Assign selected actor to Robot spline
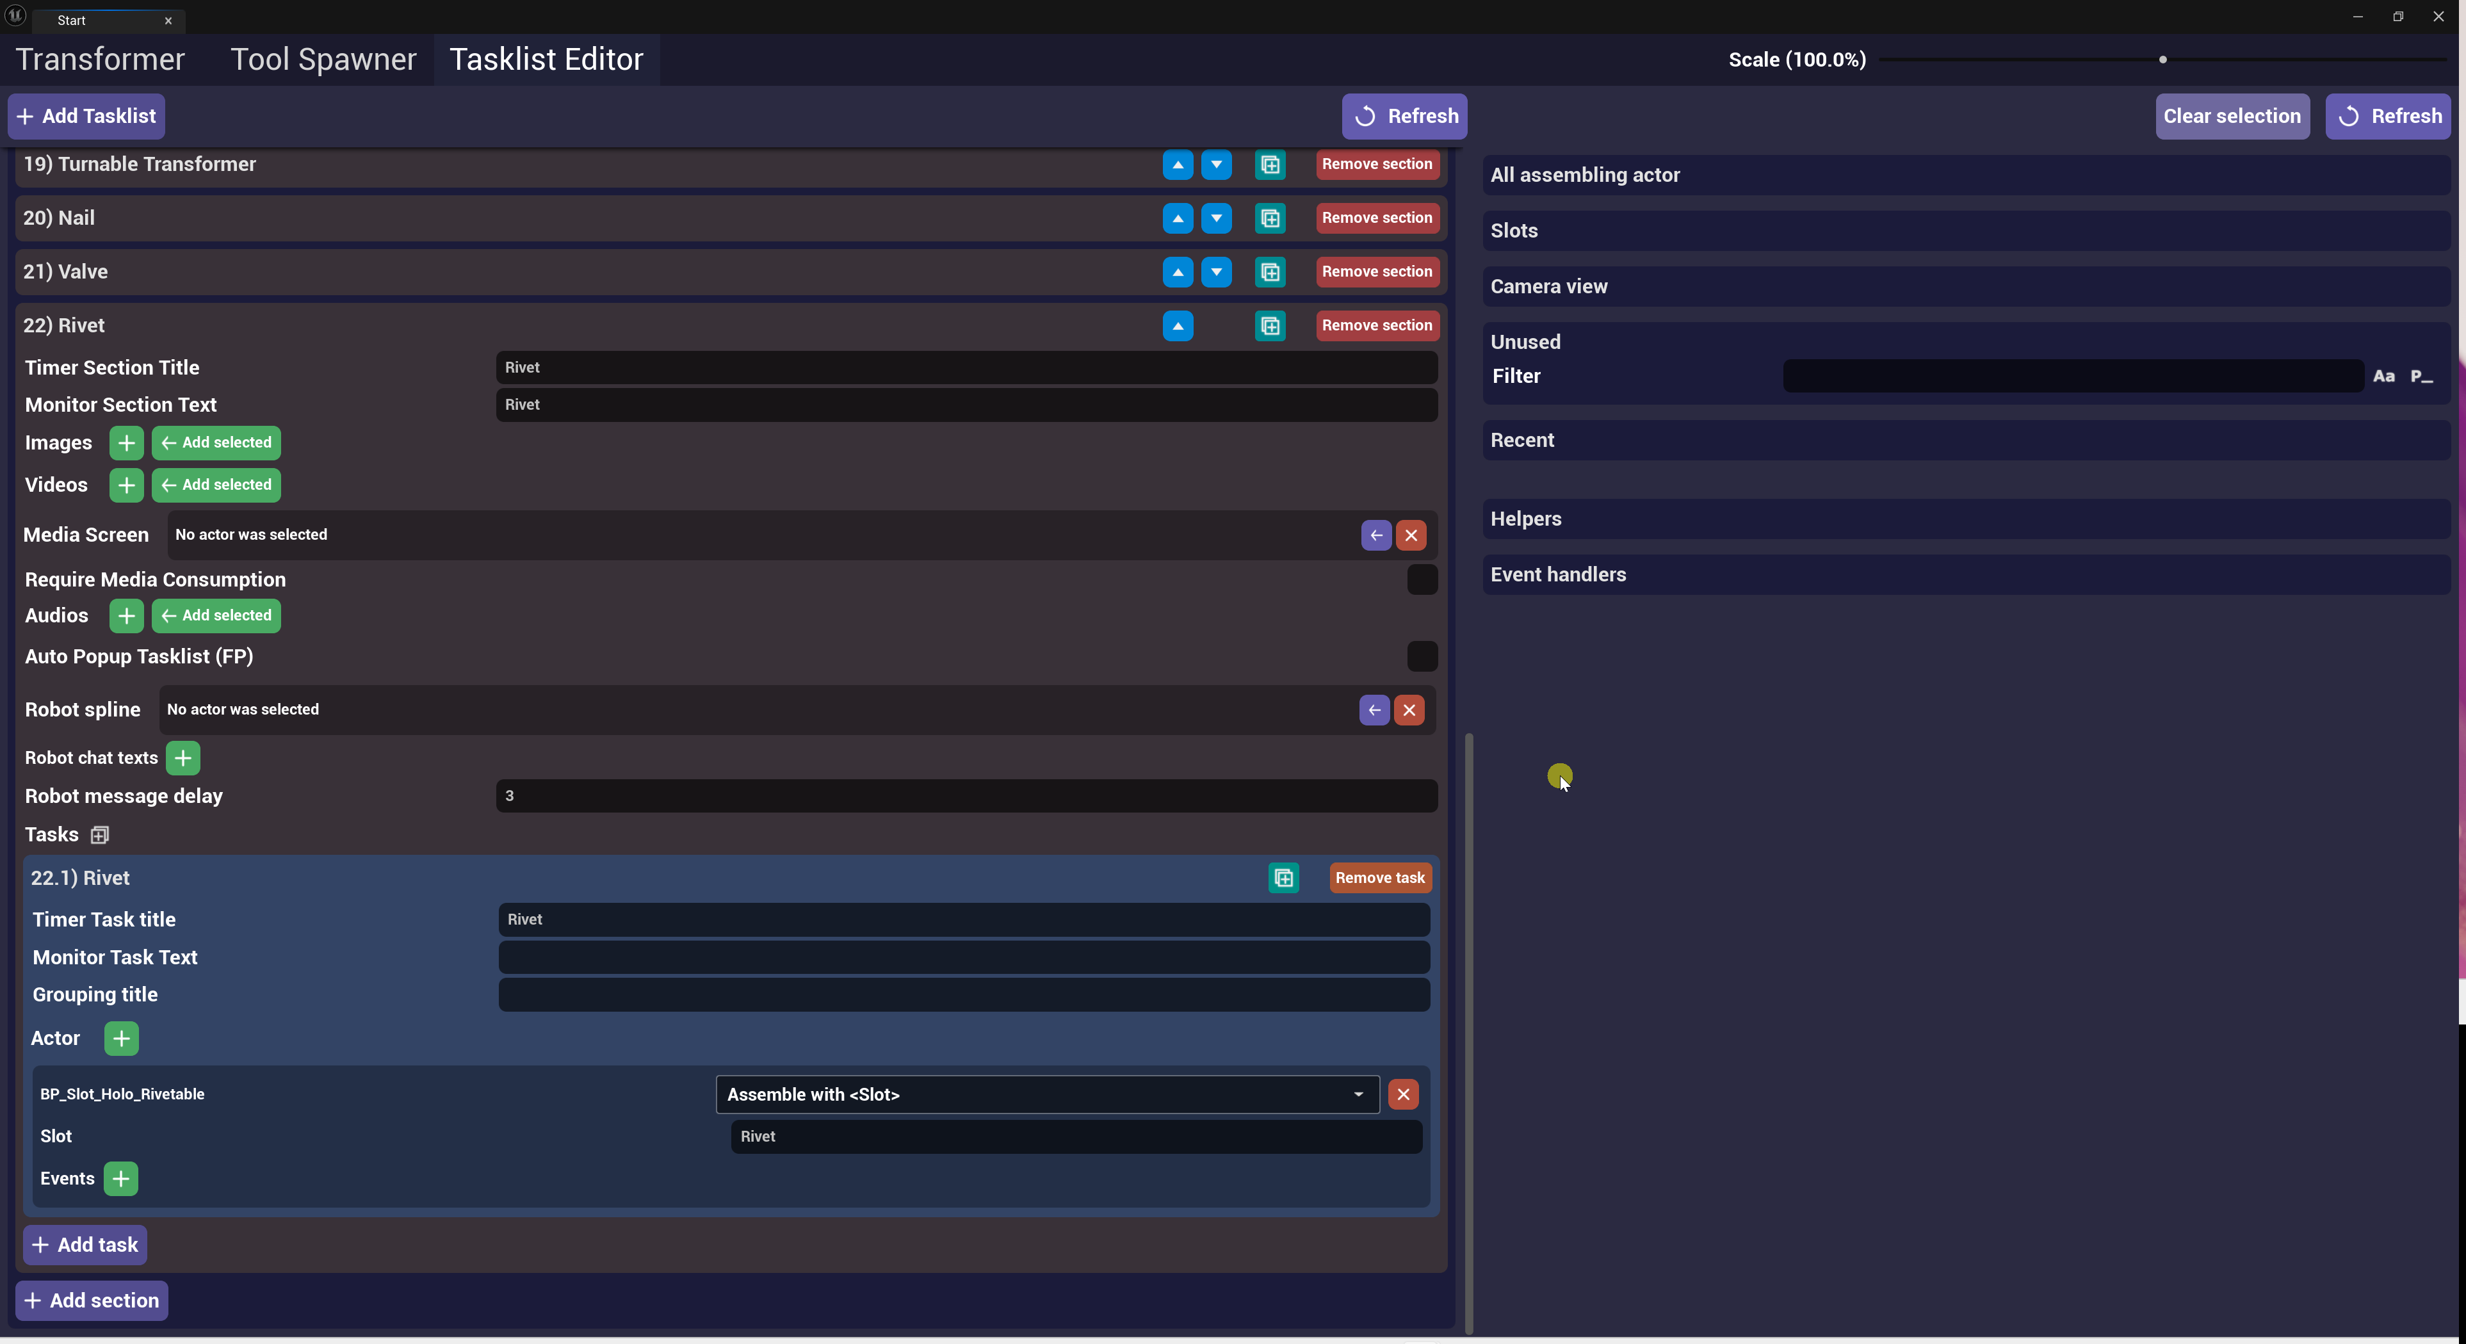Viewport: 2466px width, 1344px height. (1374, 710)
